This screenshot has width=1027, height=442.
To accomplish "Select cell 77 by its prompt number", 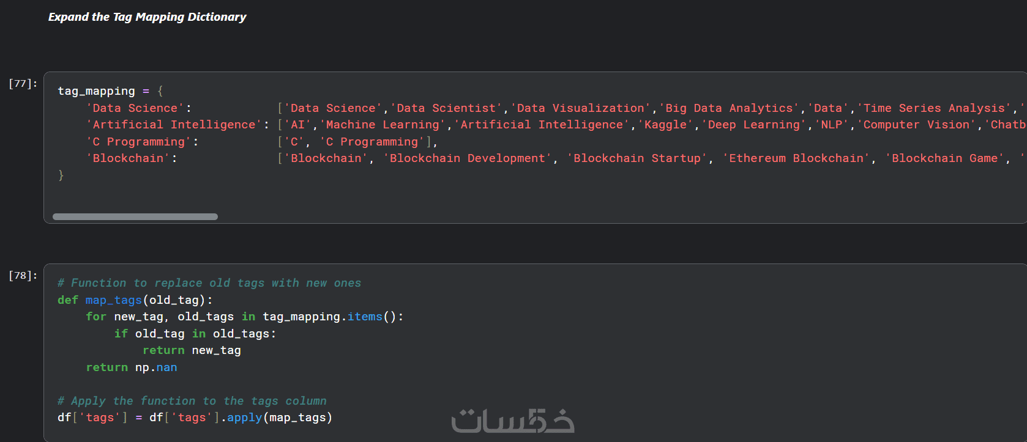I will pyautogui.click(x=23, y=84).
